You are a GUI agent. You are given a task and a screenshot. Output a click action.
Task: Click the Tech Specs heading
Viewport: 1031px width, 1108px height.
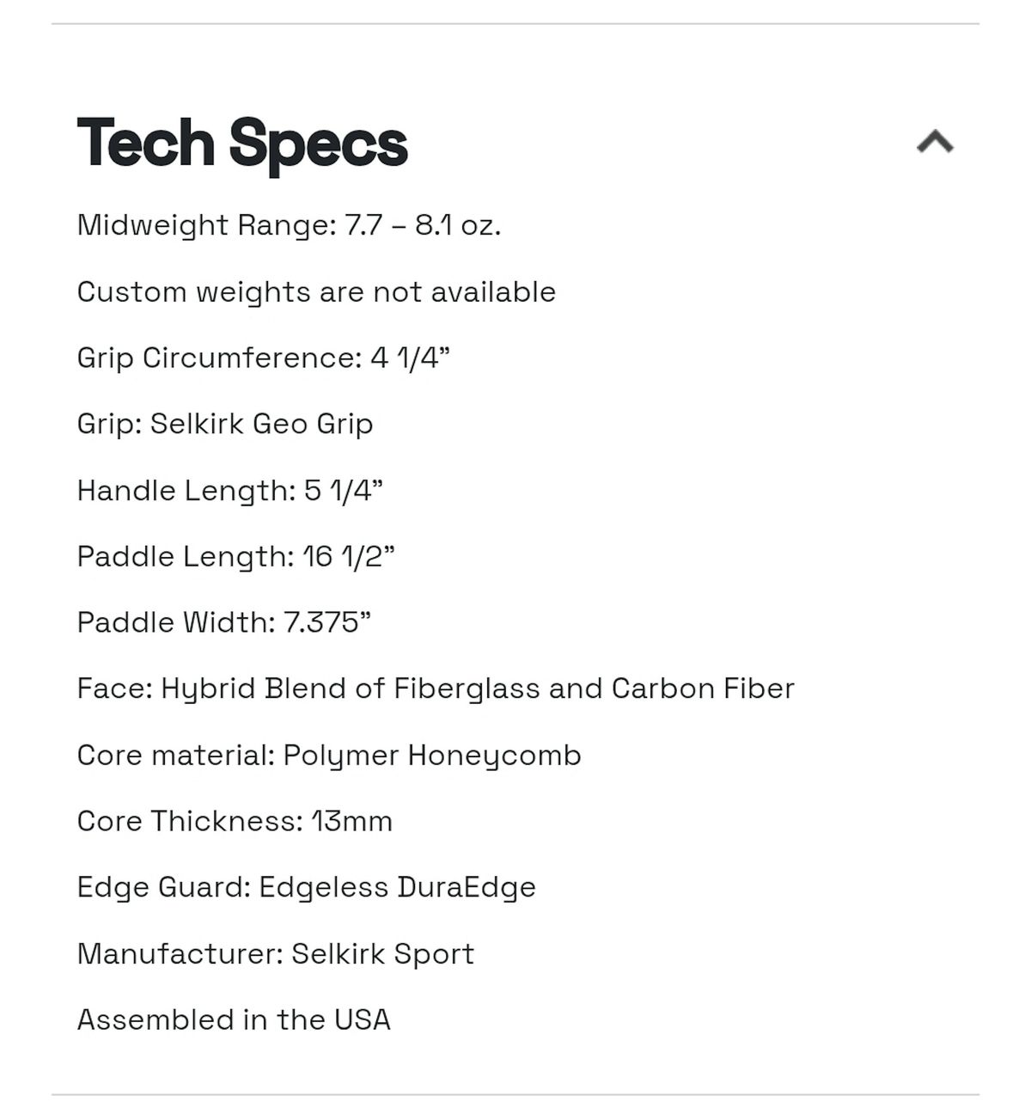[242, 143]
